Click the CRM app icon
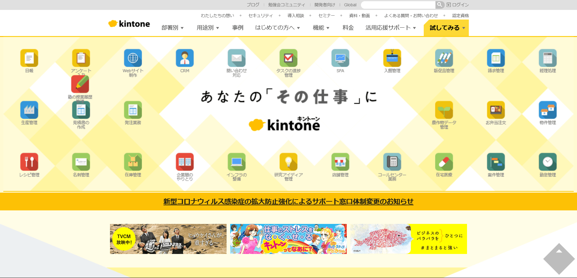Viewport: 577px width, 278px height. click(185, 58)
